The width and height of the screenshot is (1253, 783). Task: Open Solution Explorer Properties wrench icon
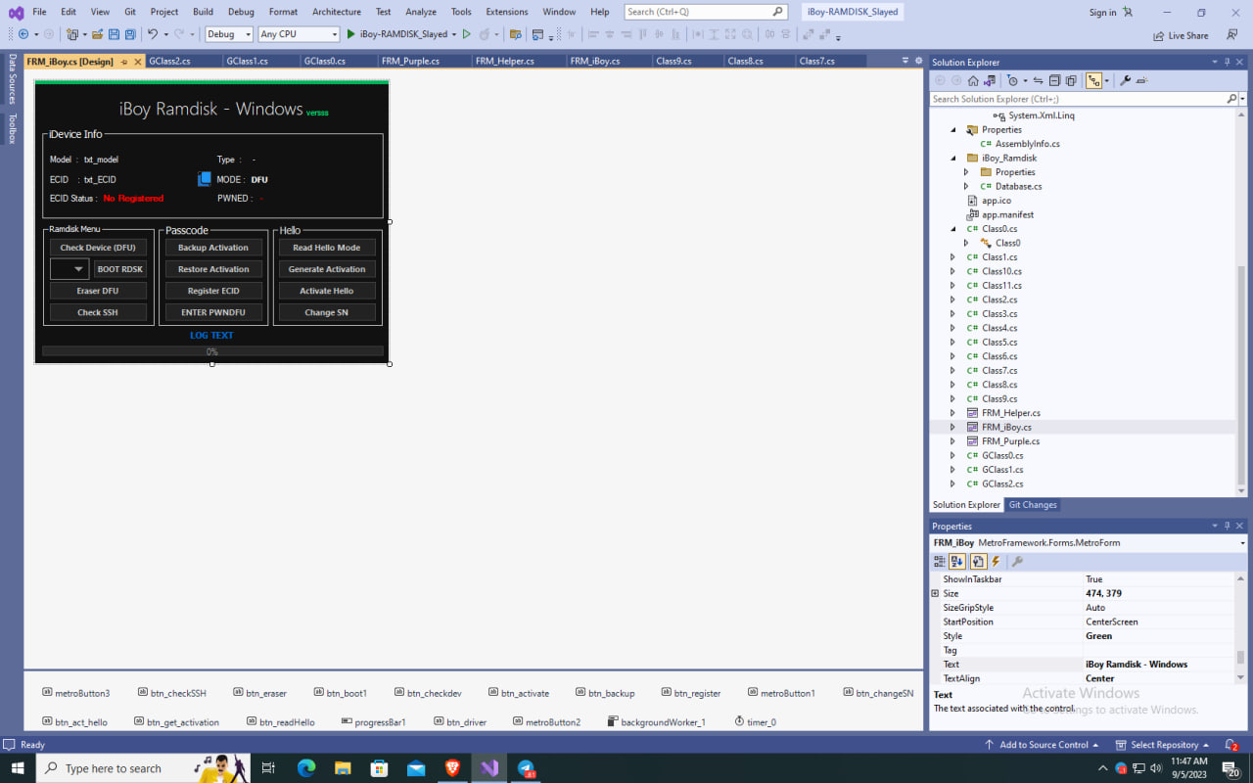[x=1125, y=81]
